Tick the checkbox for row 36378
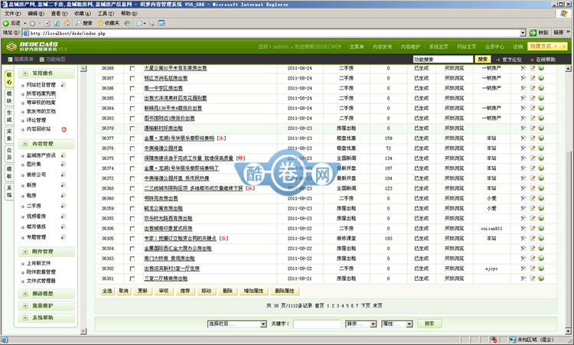Image resolution: width=574 pixels, height=345 pixels. 132,129
